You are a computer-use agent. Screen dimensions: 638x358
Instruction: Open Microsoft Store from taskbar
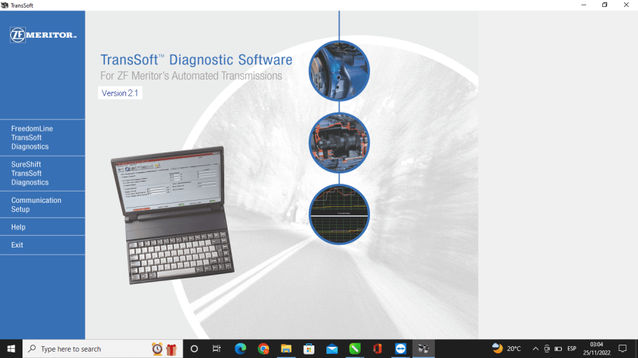(309, 348)
